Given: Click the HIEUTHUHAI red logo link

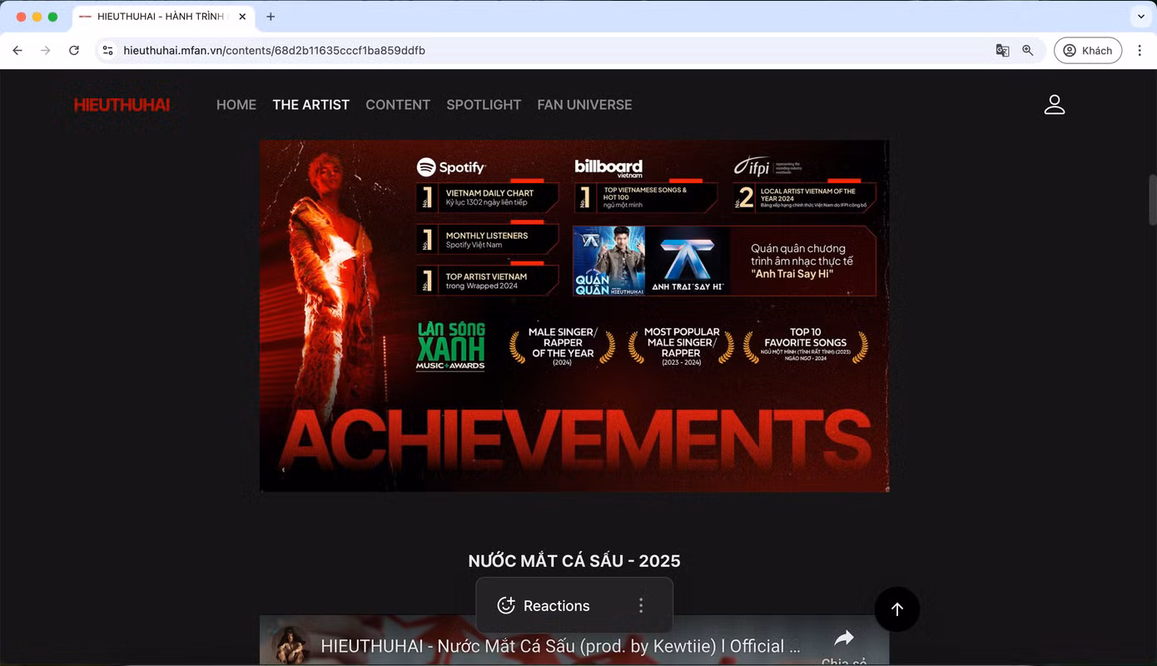Looking at the screenshot, I should pos(122,105).
